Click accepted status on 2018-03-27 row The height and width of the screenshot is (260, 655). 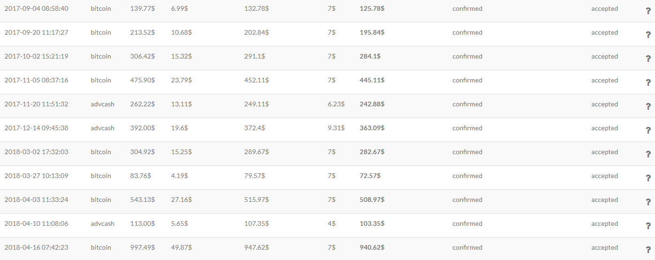coord(604,176)
